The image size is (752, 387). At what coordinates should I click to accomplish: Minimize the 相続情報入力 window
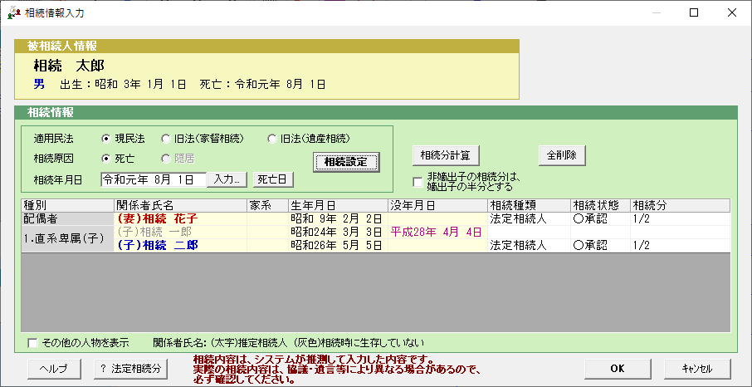pos(657,13)
